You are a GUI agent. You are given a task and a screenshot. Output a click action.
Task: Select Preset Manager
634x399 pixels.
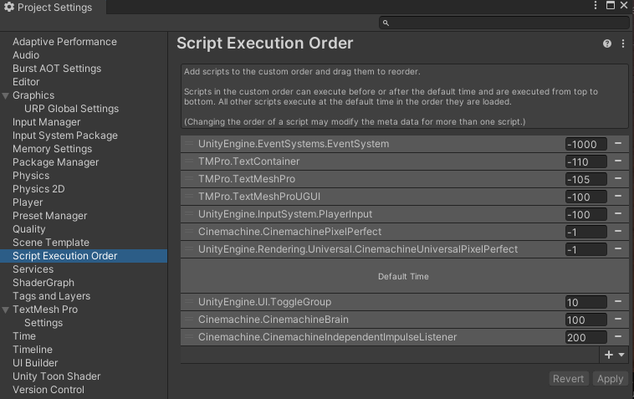point(49,216)
